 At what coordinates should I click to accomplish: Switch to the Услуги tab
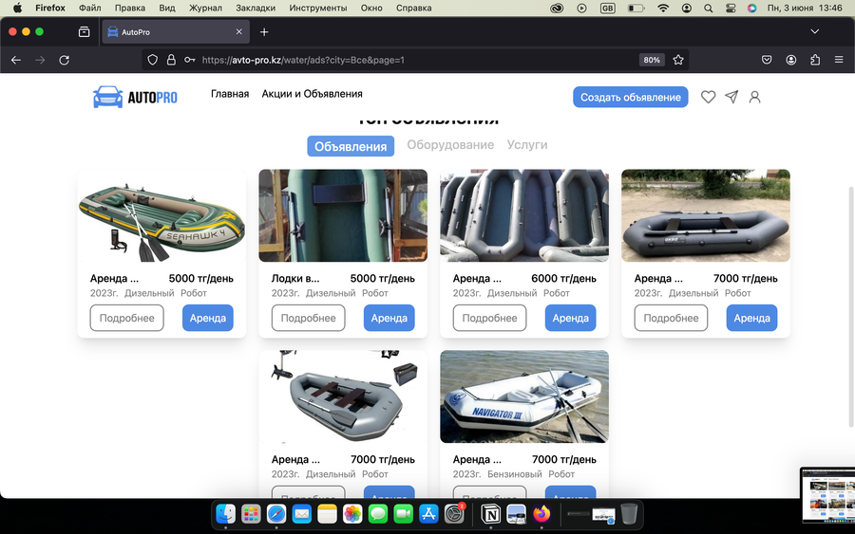click(x=527, y=145)
